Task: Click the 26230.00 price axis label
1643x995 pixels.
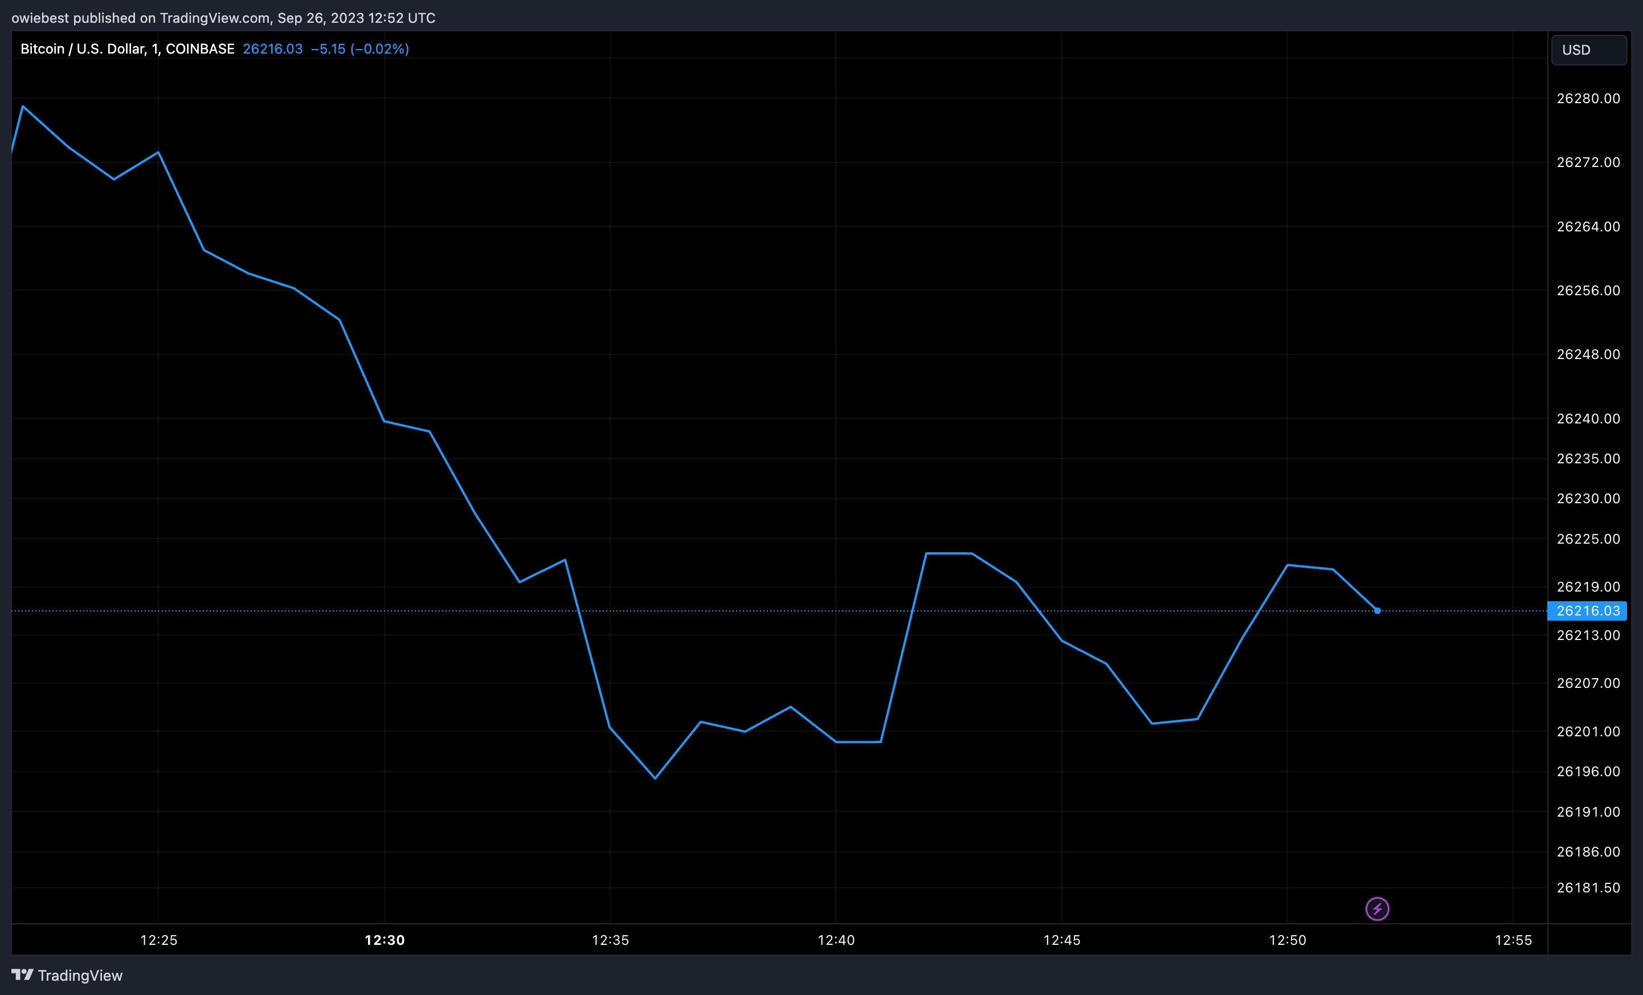Action: pyautogui.click(x=1588, y=499)
